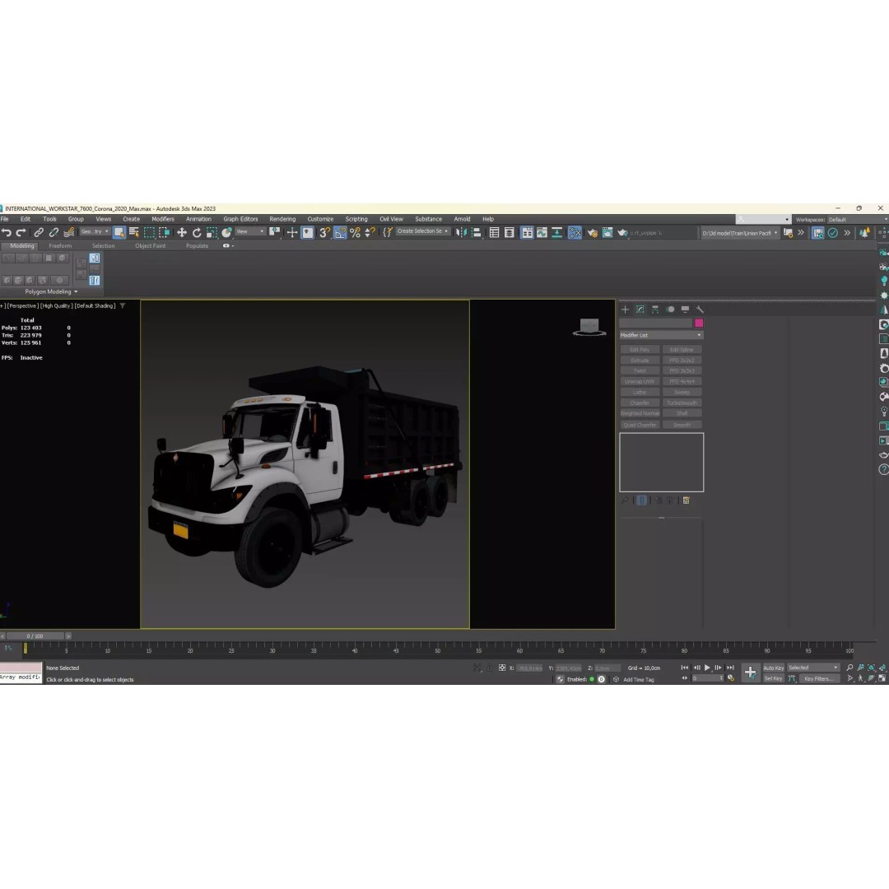This screenshot has height=889, width=889.
Task: Toggle Spinner Snap button
Action: point(370,232)
